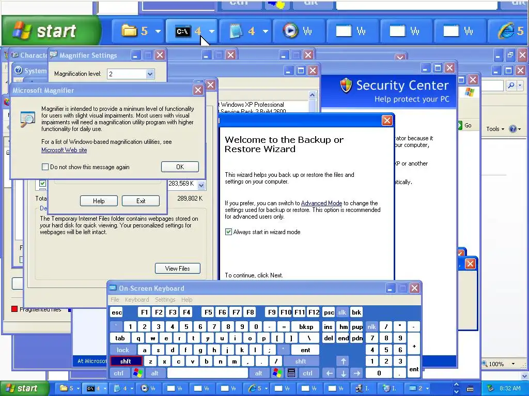The height and width of the screenshot is (396, 529).
Task: Toggle the lock key on On-Screen Keyboard
Action: click(123, 350)
